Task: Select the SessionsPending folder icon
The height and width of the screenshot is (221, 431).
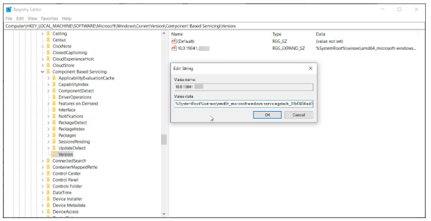Action: pyautogui.click(x=54, y=141)
